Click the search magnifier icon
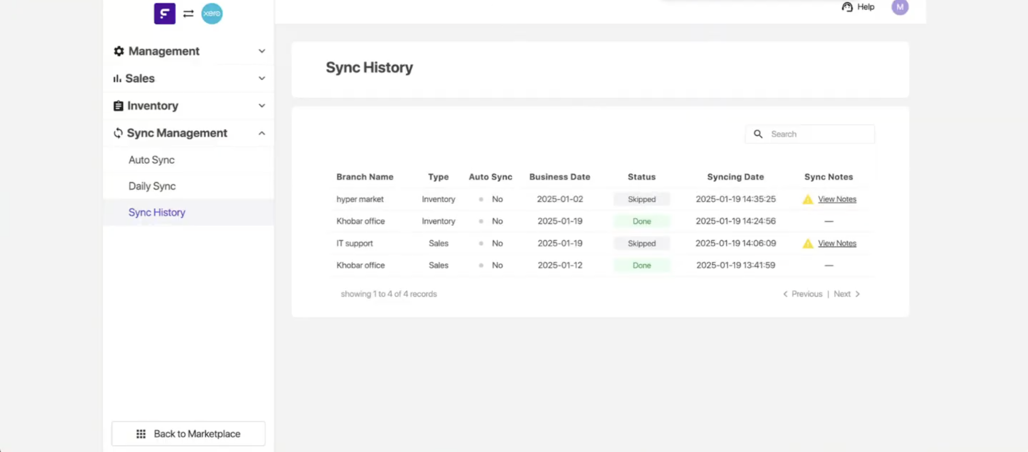Screen dimensions: 1028x452 758,134
